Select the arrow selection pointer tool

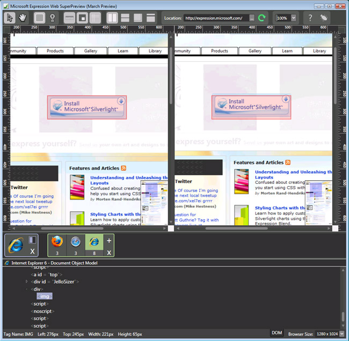(10, 18)
